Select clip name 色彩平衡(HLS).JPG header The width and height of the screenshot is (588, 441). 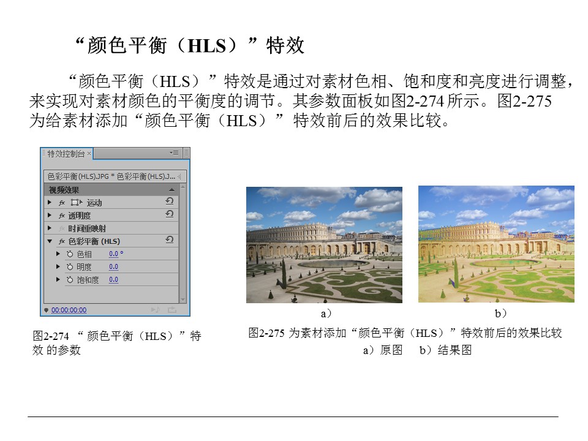(x=78, y=176)
